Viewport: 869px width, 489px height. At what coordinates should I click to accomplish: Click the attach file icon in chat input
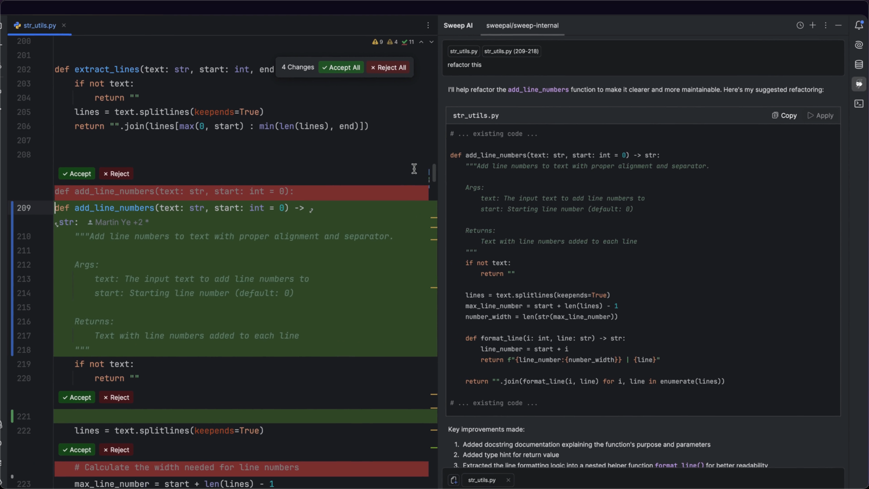click(x=454, y=480)
